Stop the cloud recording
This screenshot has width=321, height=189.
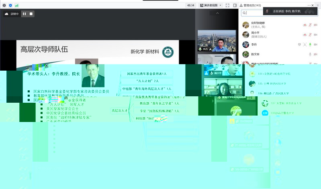click(31, 14)
